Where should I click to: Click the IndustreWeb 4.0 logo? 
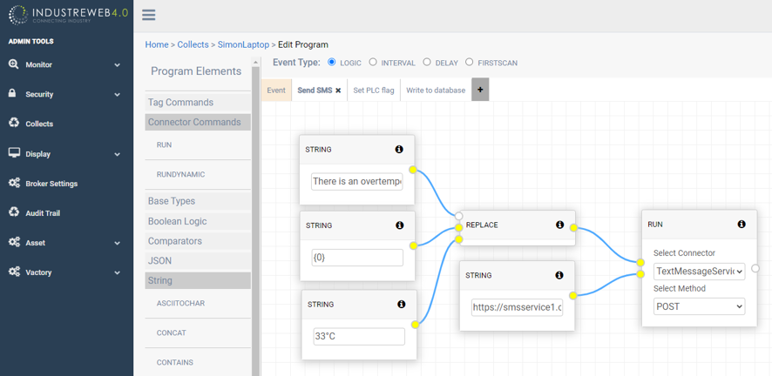[x=68, y=15]
